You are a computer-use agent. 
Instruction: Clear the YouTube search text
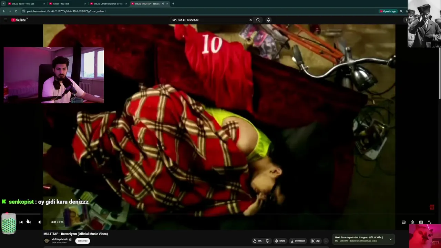(x=250, y=20)
